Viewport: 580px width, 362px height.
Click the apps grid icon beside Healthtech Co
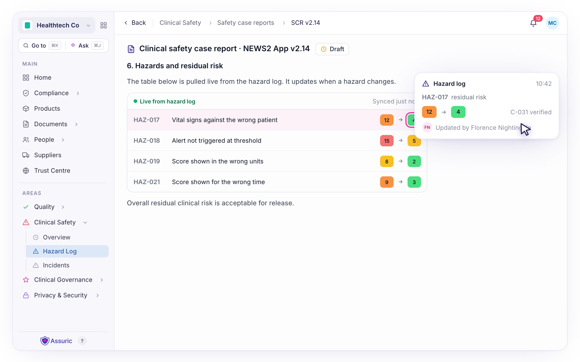104,25
